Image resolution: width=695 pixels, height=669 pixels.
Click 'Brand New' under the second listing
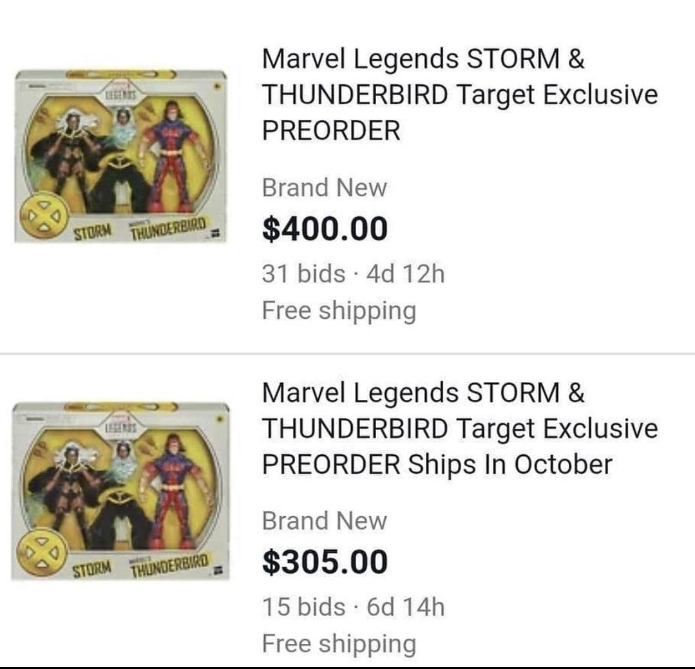pyautogui.click(x=324, y=521)
